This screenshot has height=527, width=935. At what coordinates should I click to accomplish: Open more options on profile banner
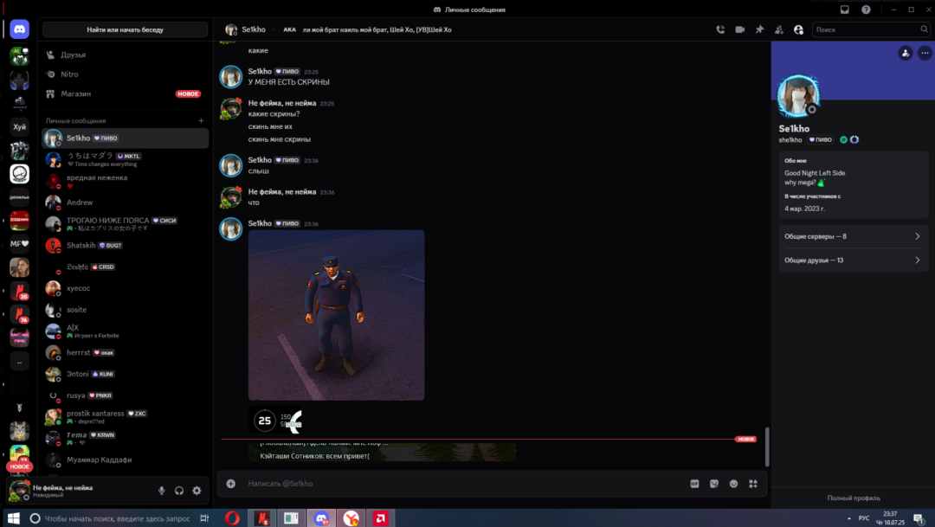tap(925, 53)
